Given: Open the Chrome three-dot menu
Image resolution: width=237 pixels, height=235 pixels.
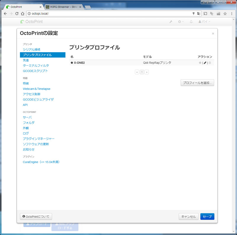Looking at the screenshot, I should [232, 14].
